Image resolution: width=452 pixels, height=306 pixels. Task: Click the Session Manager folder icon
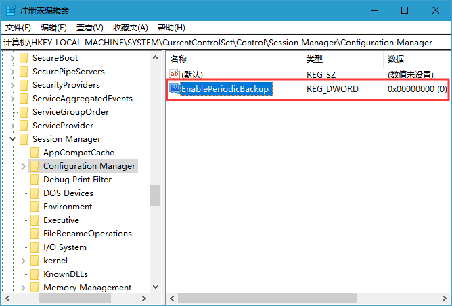coord(24,139)
